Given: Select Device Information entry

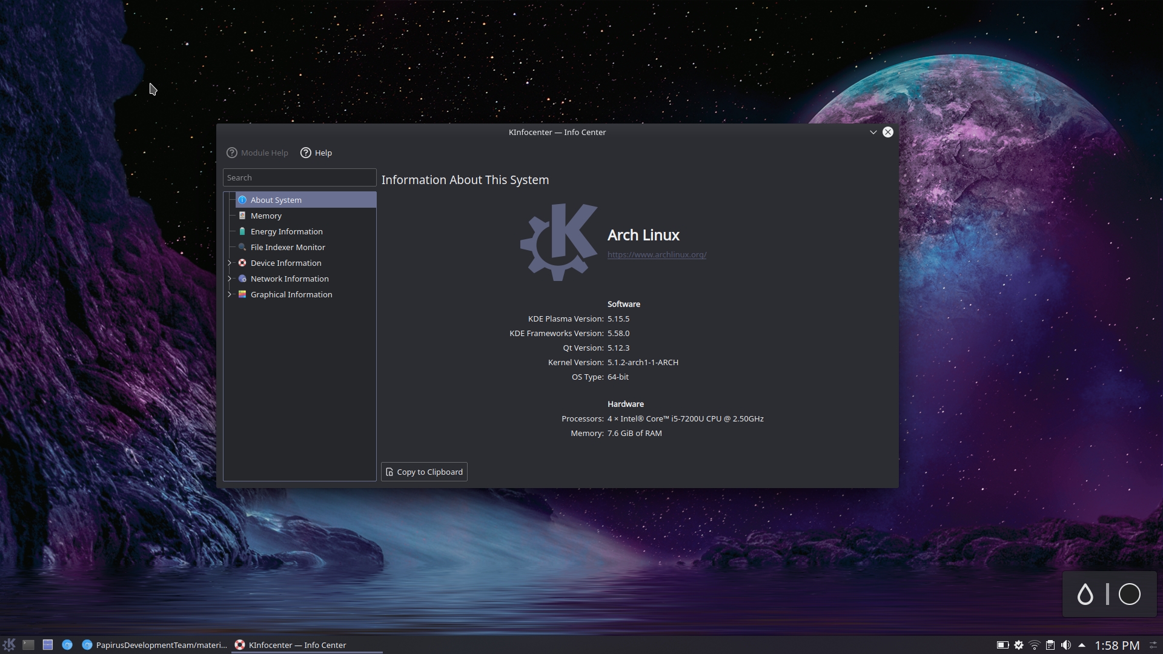Looking at the screenshot, I should click(x=306, y=263).
